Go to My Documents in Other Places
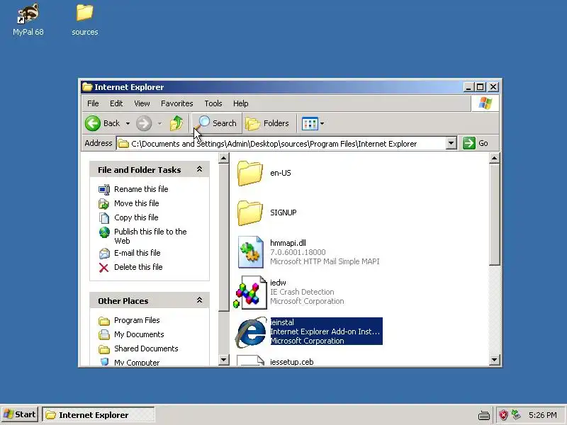This screenshot has width=567, height=425. (x=139, y=334)
